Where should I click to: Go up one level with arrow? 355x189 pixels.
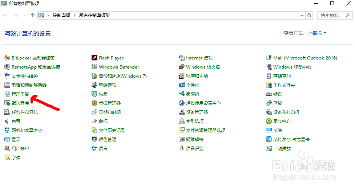[33, 15]
